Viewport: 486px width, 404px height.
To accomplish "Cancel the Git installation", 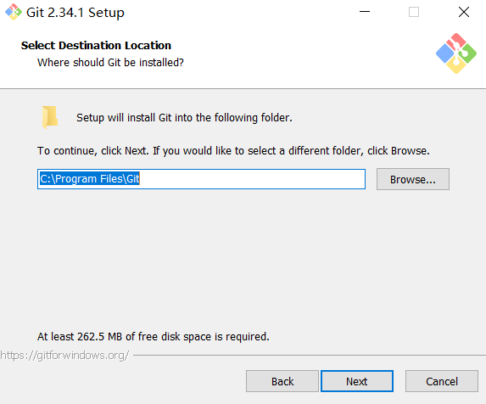I will point(442,381).
